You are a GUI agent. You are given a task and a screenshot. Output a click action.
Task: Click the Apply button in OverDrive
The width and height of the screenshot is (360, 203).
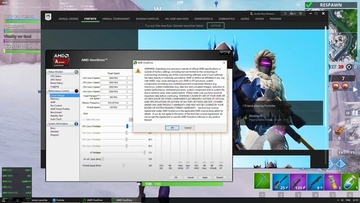[x=205, y=178]
